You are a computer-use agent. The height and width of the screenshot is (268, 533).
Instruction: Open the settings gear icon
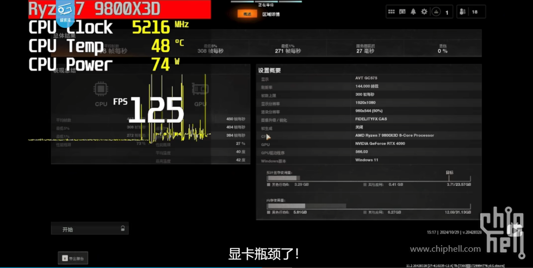coord(424,11)
